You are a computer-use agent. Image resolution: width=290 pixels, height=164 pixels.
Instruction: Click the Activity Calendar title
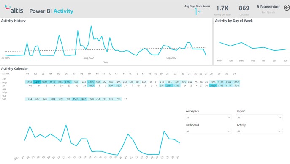[14, 68]
